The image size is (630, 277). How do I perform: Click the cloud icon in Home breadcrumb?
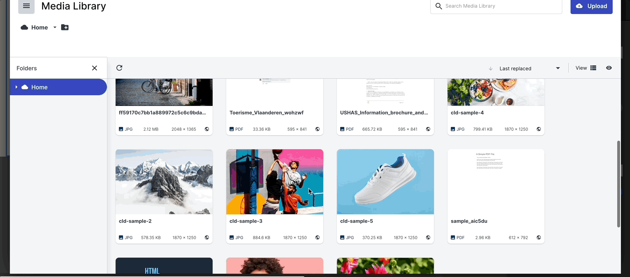pos(24,28)
